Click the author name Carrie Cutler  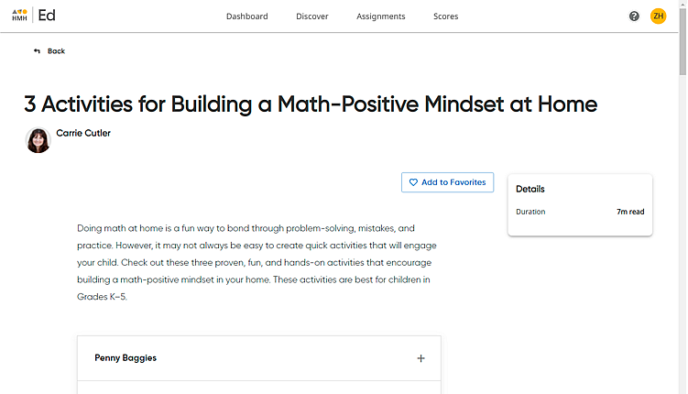pos(83,133)
